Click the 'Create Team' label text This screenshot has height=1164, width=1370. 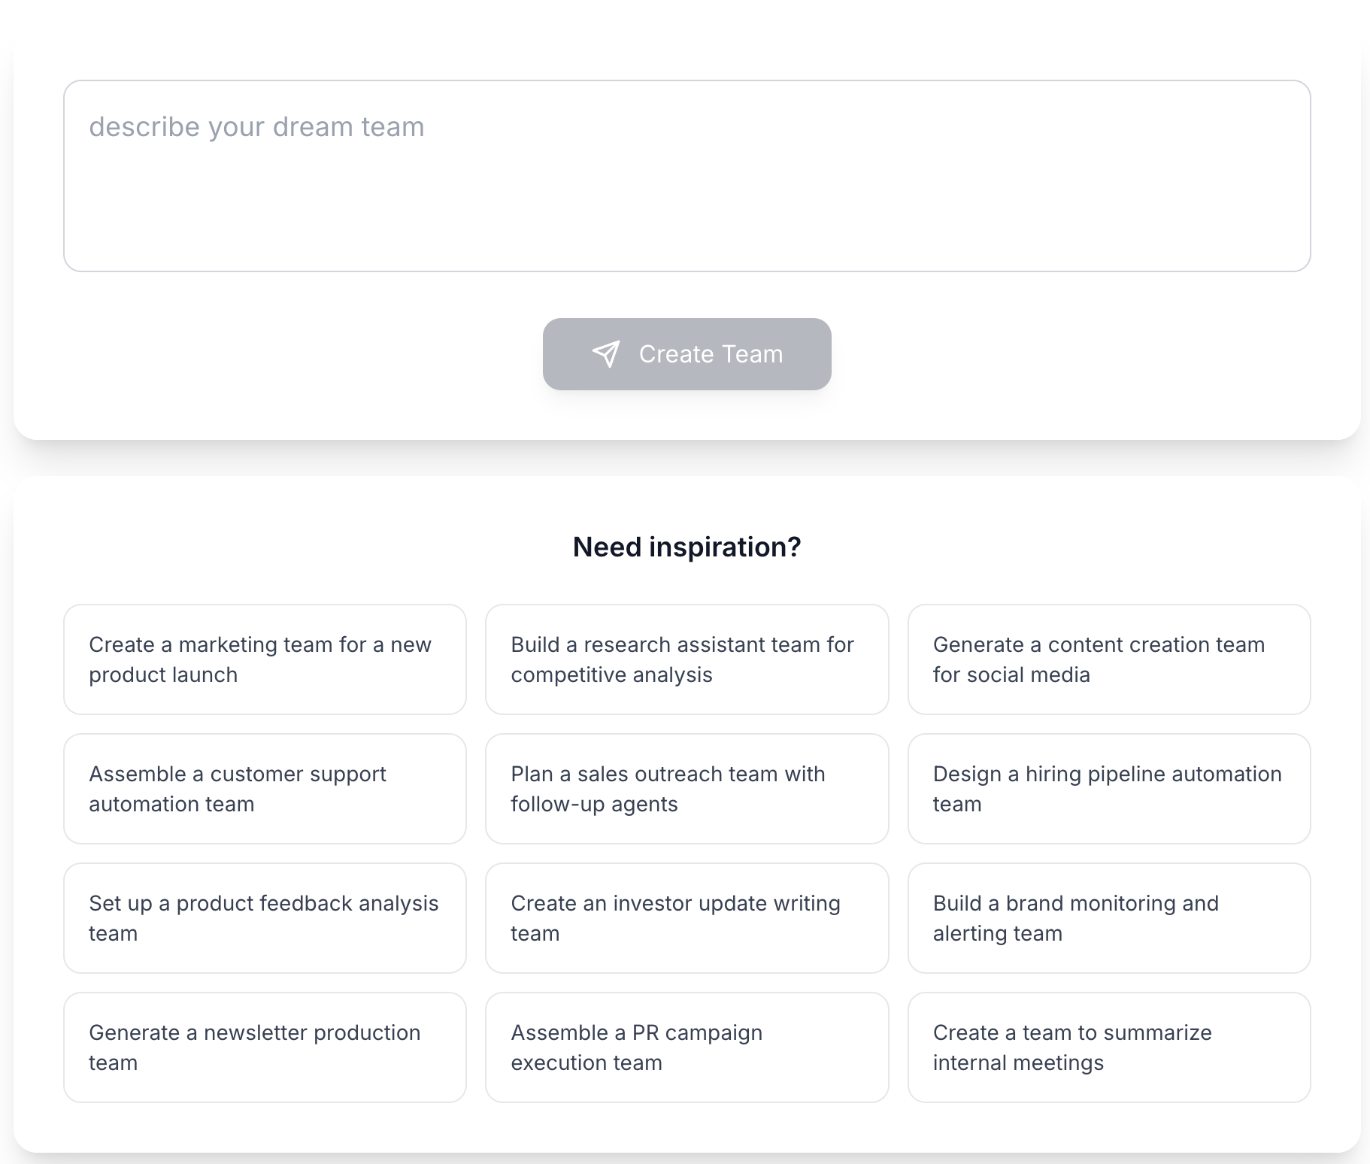(x=711, y=354)
